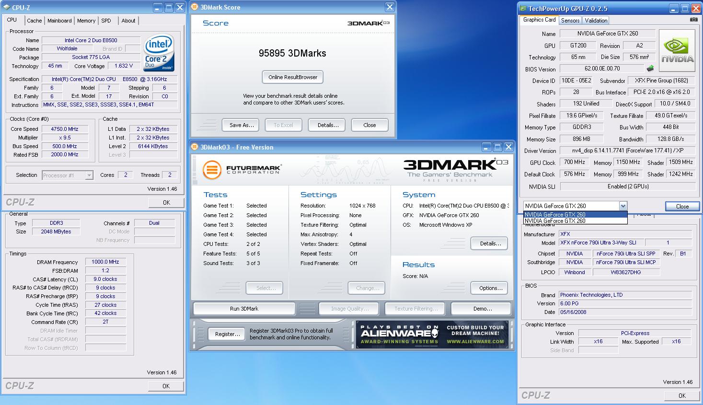The image size is (703, 405).
Task: Click the GPU-Z screenshot camera icon
Action: [x=693, y=20]
